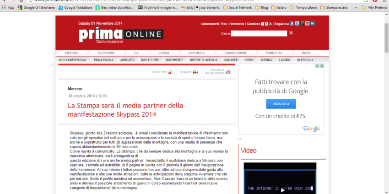Click the Google logo in the ad
Image resolution: width=389 pixels, height=194 pixels.
coord(311,129)
